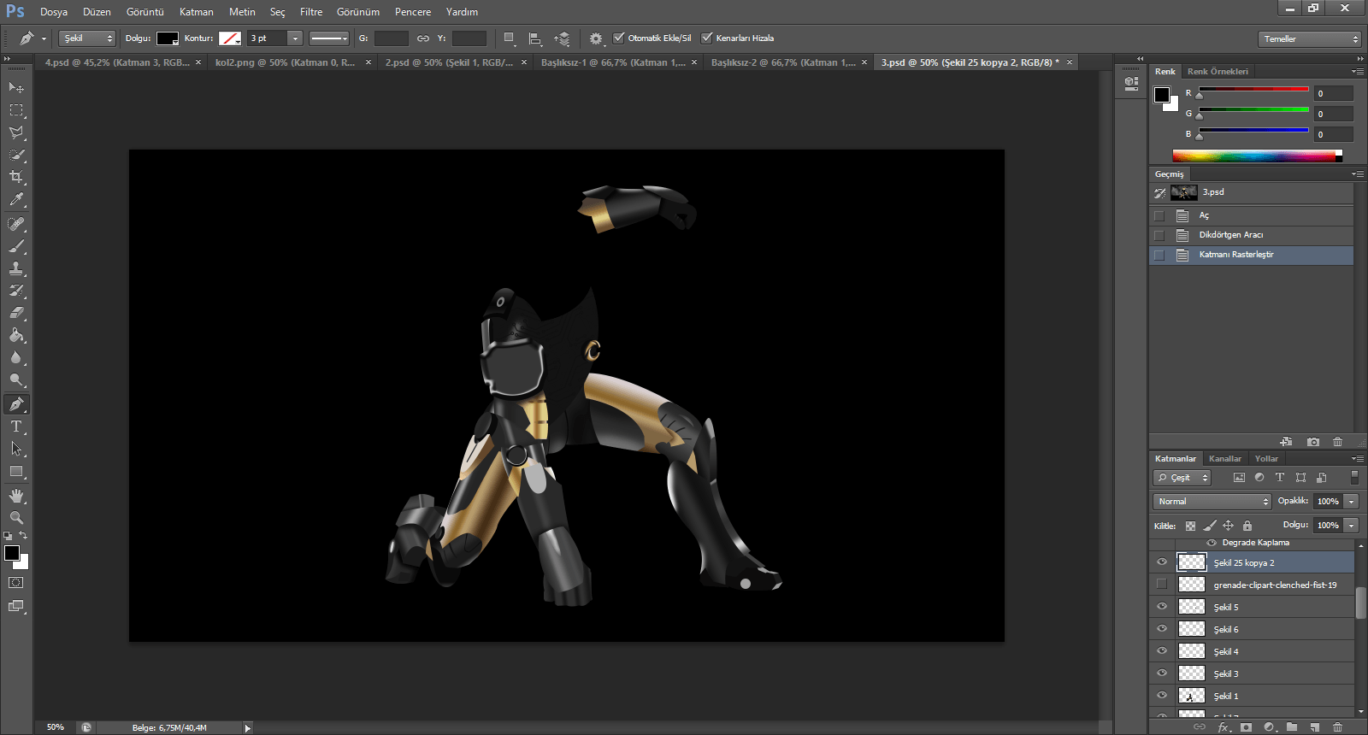Open the Çeşit layer filter dropdown
1368x735 pixels.
[x=1182, y=478]
